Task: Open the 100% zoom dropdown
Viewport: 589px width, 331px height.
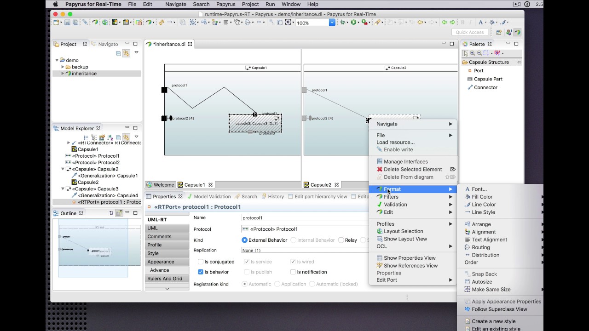Action: tap(332, 23)
